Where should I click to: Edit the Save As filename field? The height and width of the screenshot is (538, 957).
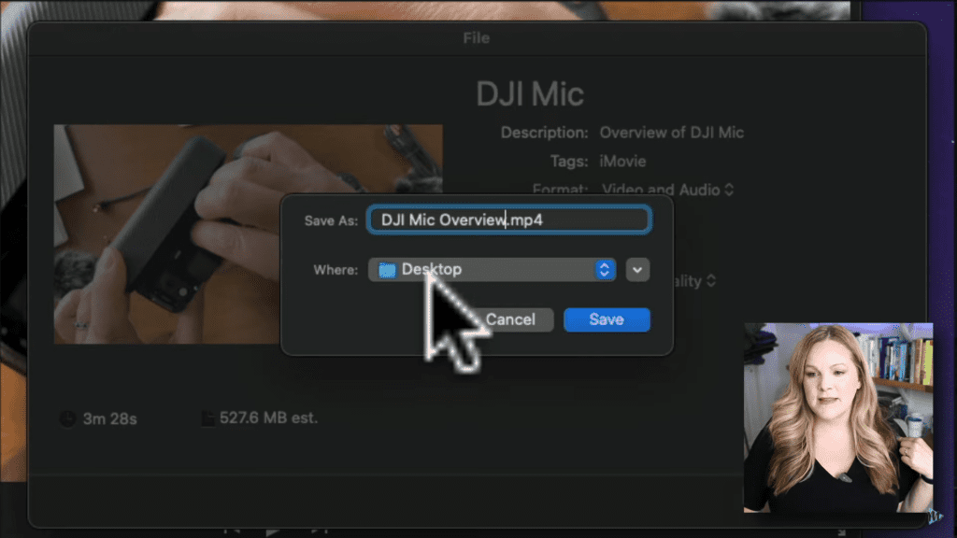[x=509, y=220]
